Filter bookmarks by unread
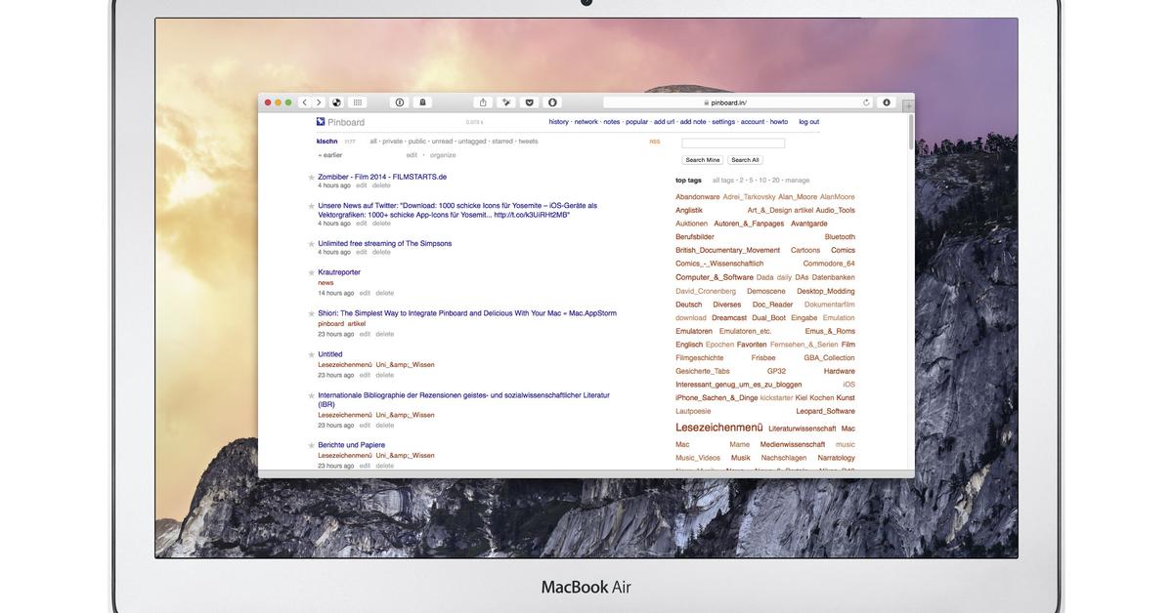Image resolution: width=1173 pixels, height=613 pixels. 443,142
